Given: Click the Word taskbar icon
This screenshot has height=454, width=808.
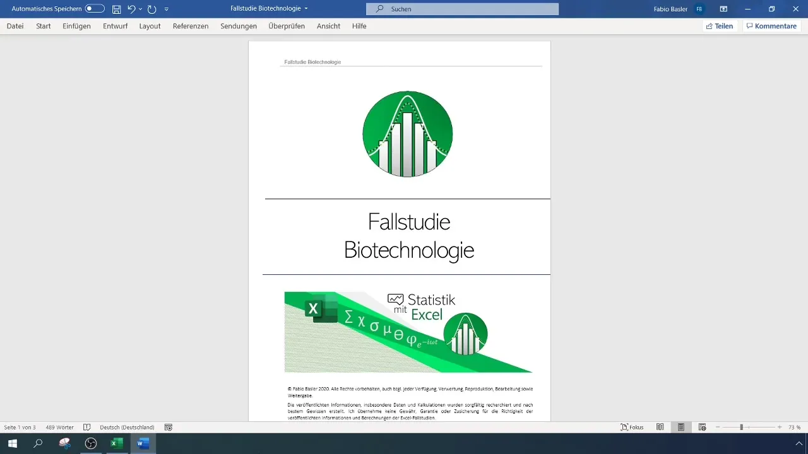Looking at the screenshot, I should point(143,443).
